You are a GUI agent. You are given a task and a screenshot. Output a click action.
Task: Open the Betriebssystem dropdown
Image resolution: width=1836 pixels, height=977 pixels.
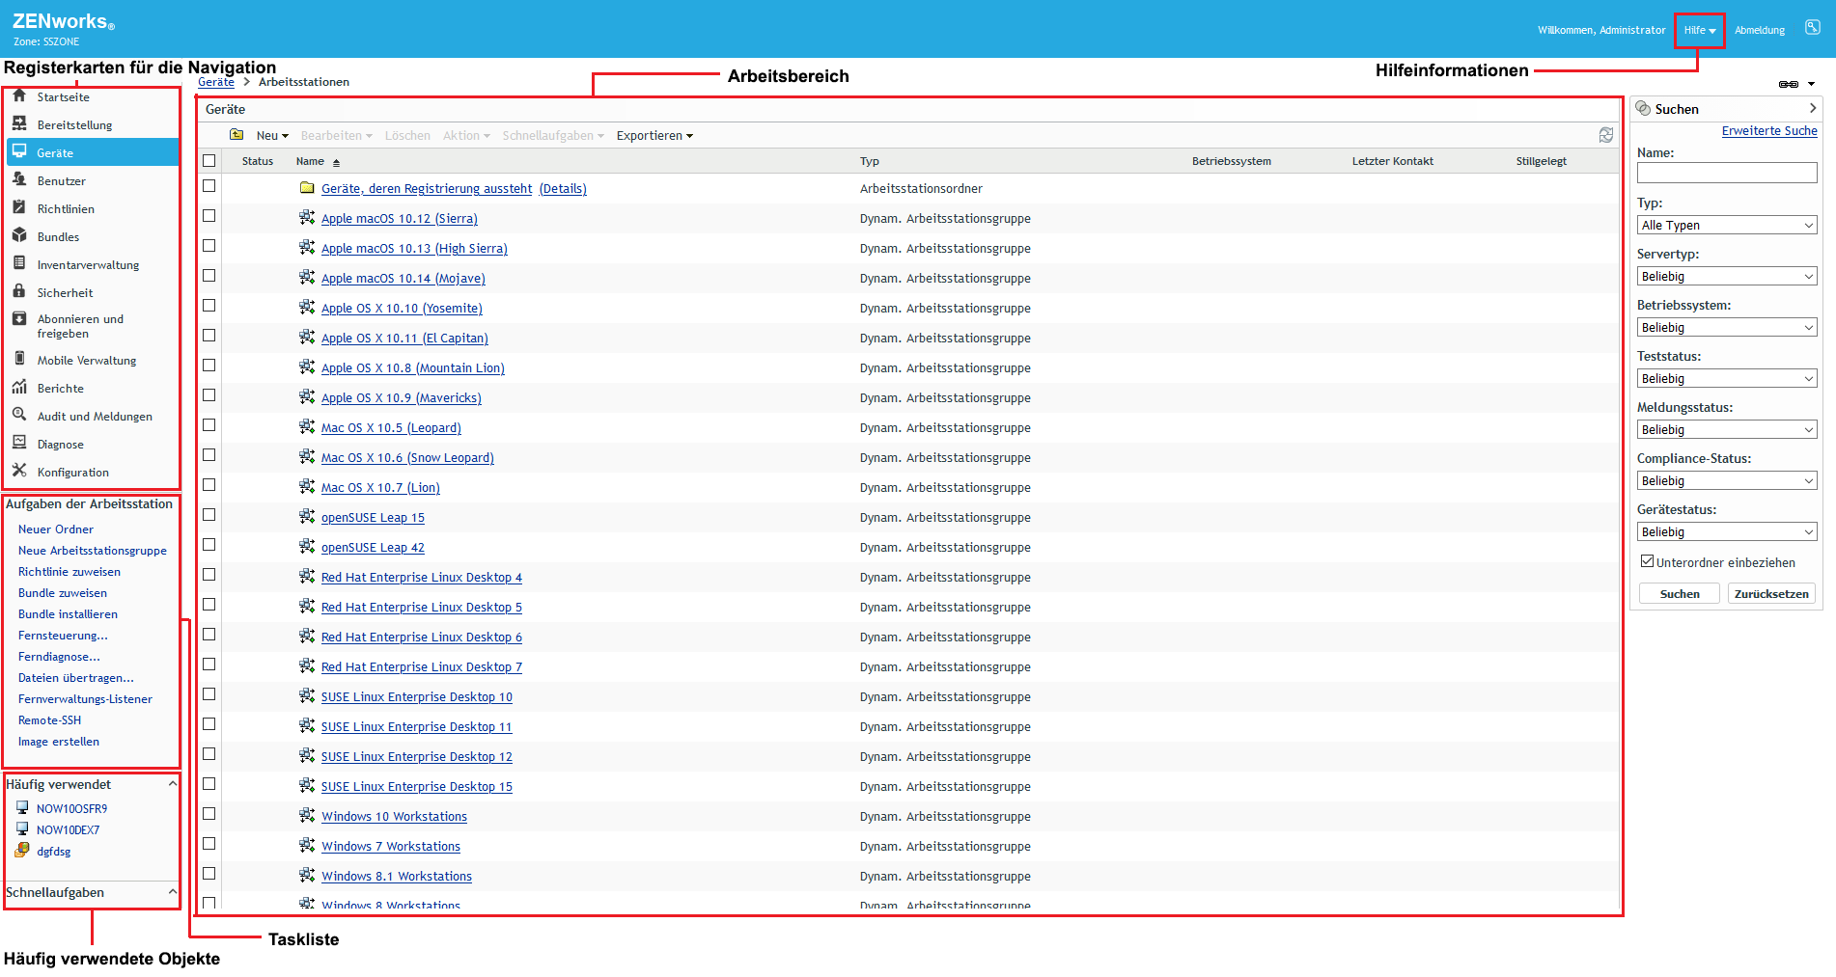[x=1727, y=327]
